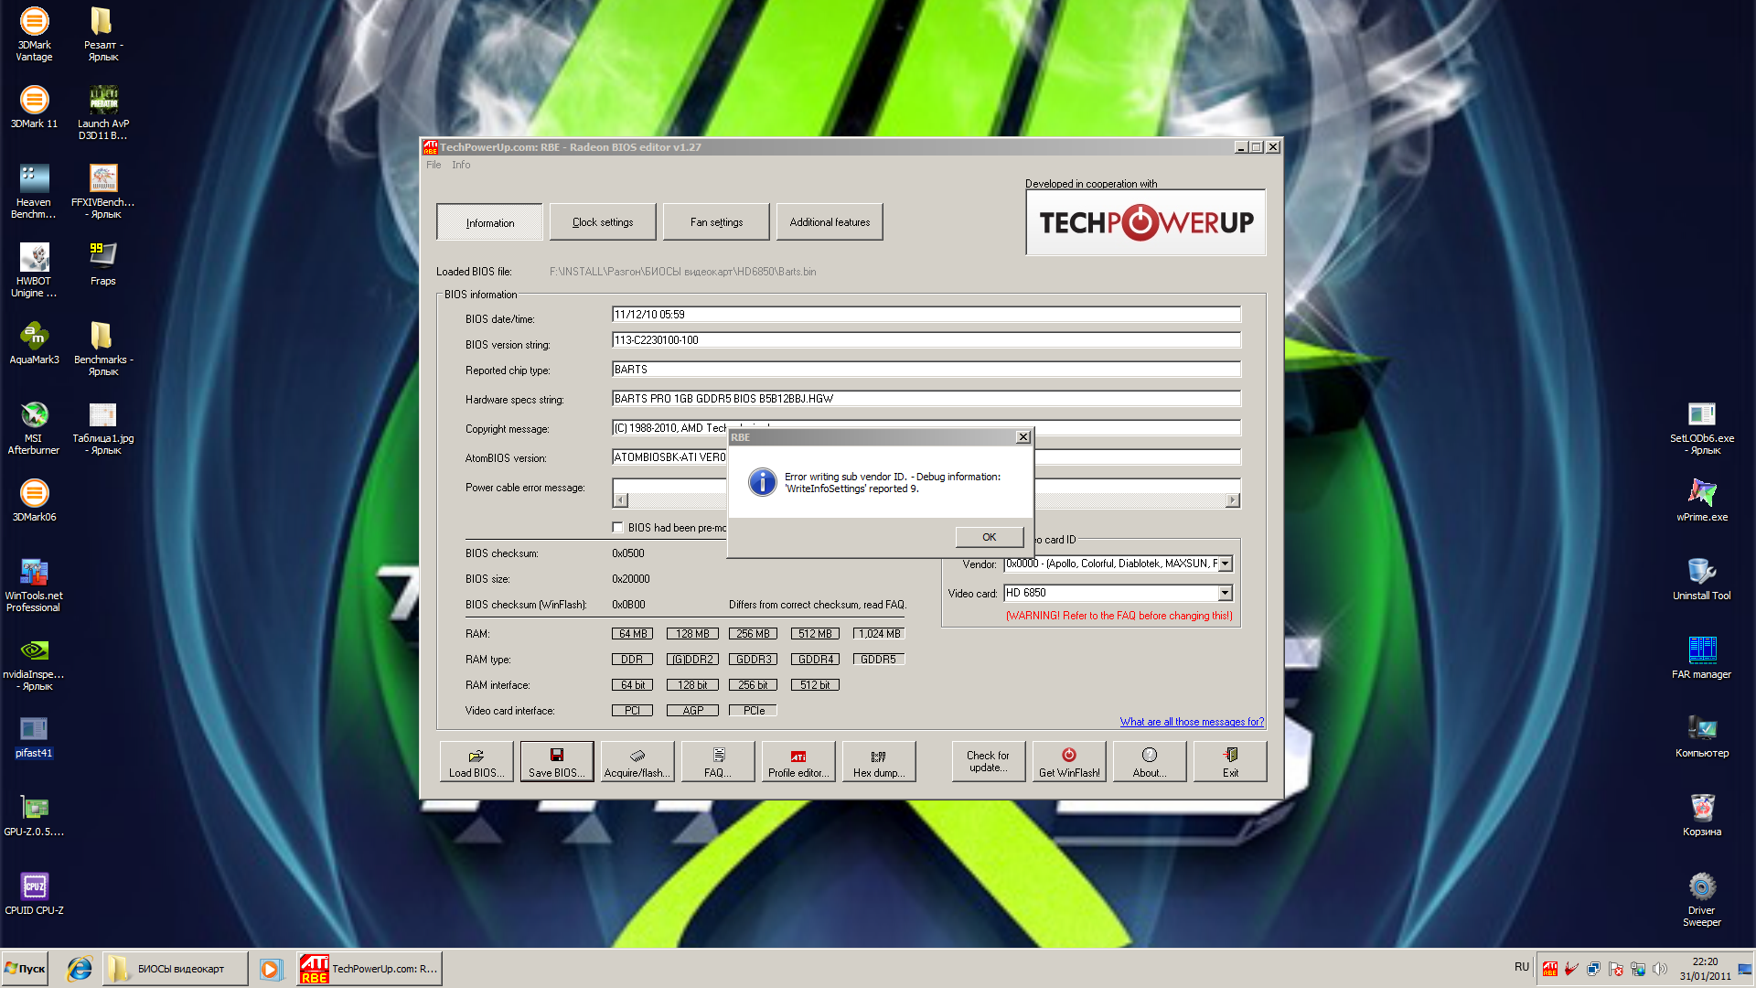The image size is (1756, 988).
Task: Open 3DMark06 desktop shortcut
Action: point(34,500)
